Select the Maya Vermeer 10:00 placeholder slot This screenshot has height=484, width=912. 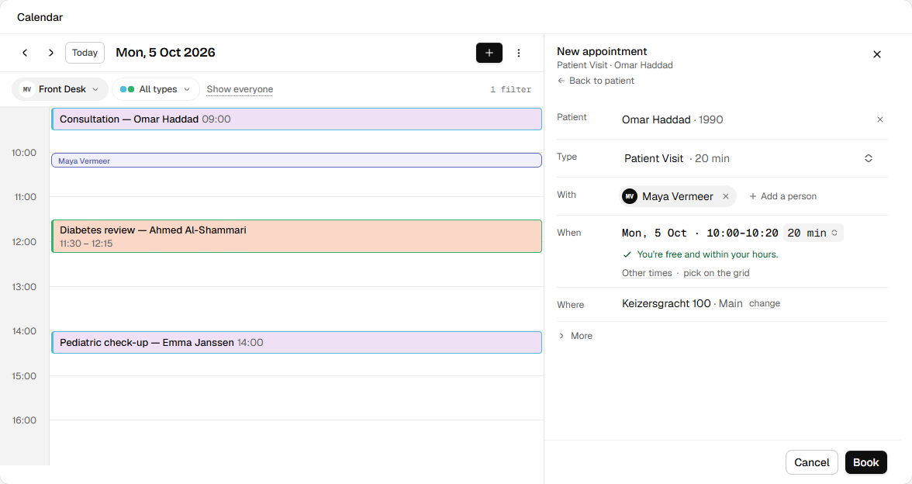click(296, 161)
